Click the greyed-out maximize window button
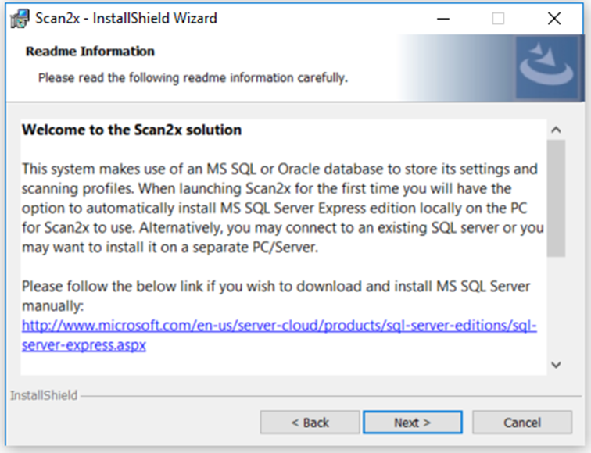Screen dimensions: 591x453 coord(497,19)
